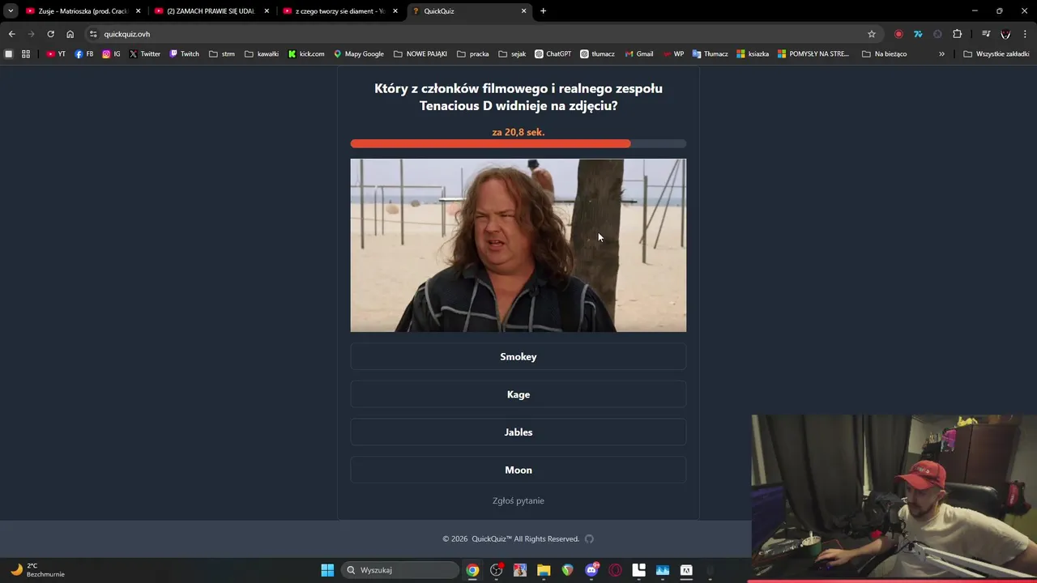Open the Twitter bookmark
The width and height of the screenshot is (1037, 583).
pyautogui.click(x=144, y=54)
